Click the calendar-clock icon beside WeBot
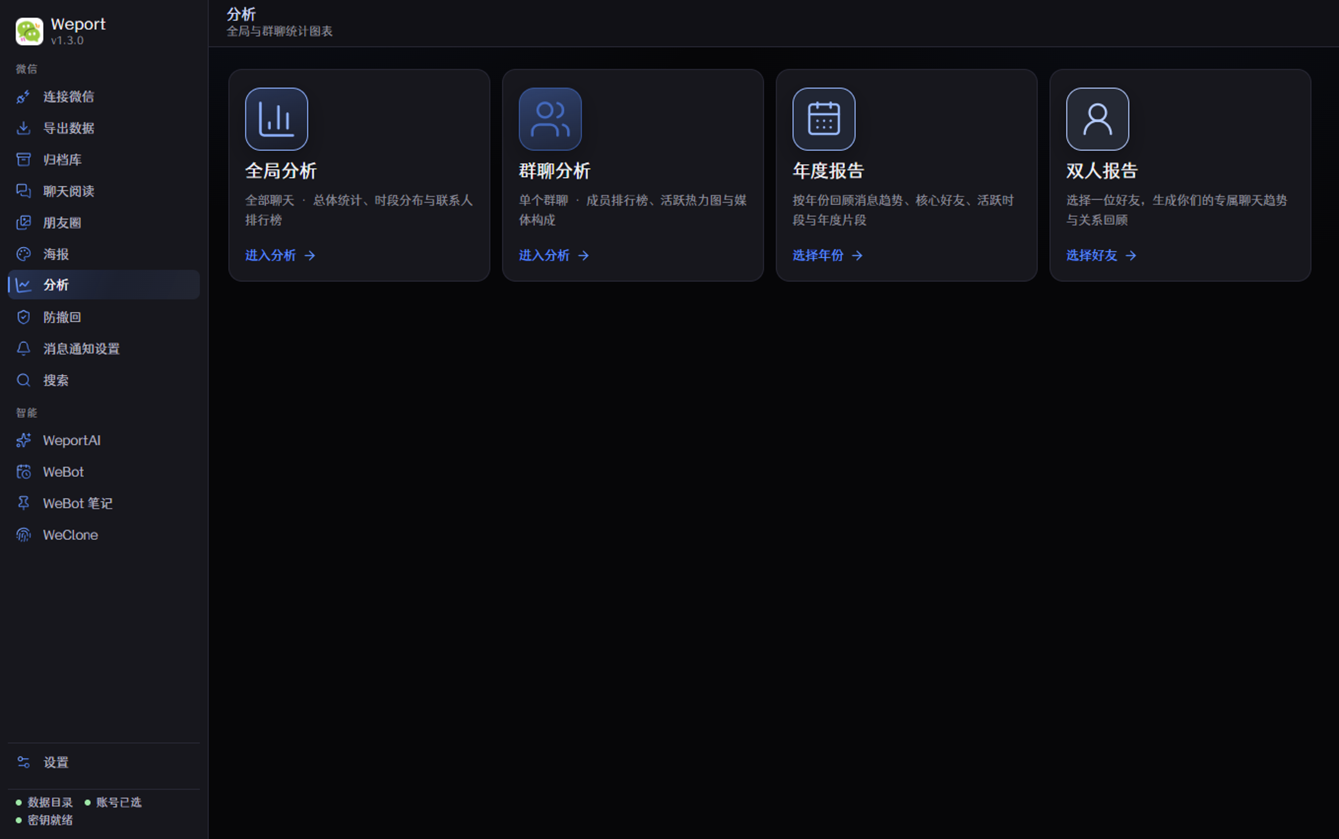1339x839 pixels. (23, 472)
